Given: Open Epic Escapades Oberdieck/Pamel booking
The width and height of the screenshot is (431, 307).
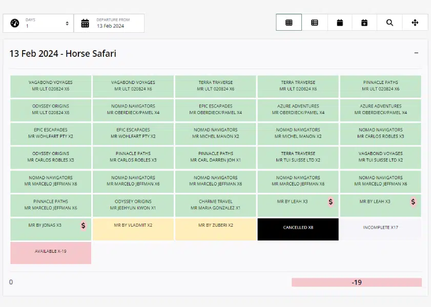Looking at the screenshot, I should click(215, 110).
